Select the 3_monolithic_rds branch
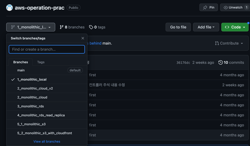250x146 pixels. (x=47, y=106)
